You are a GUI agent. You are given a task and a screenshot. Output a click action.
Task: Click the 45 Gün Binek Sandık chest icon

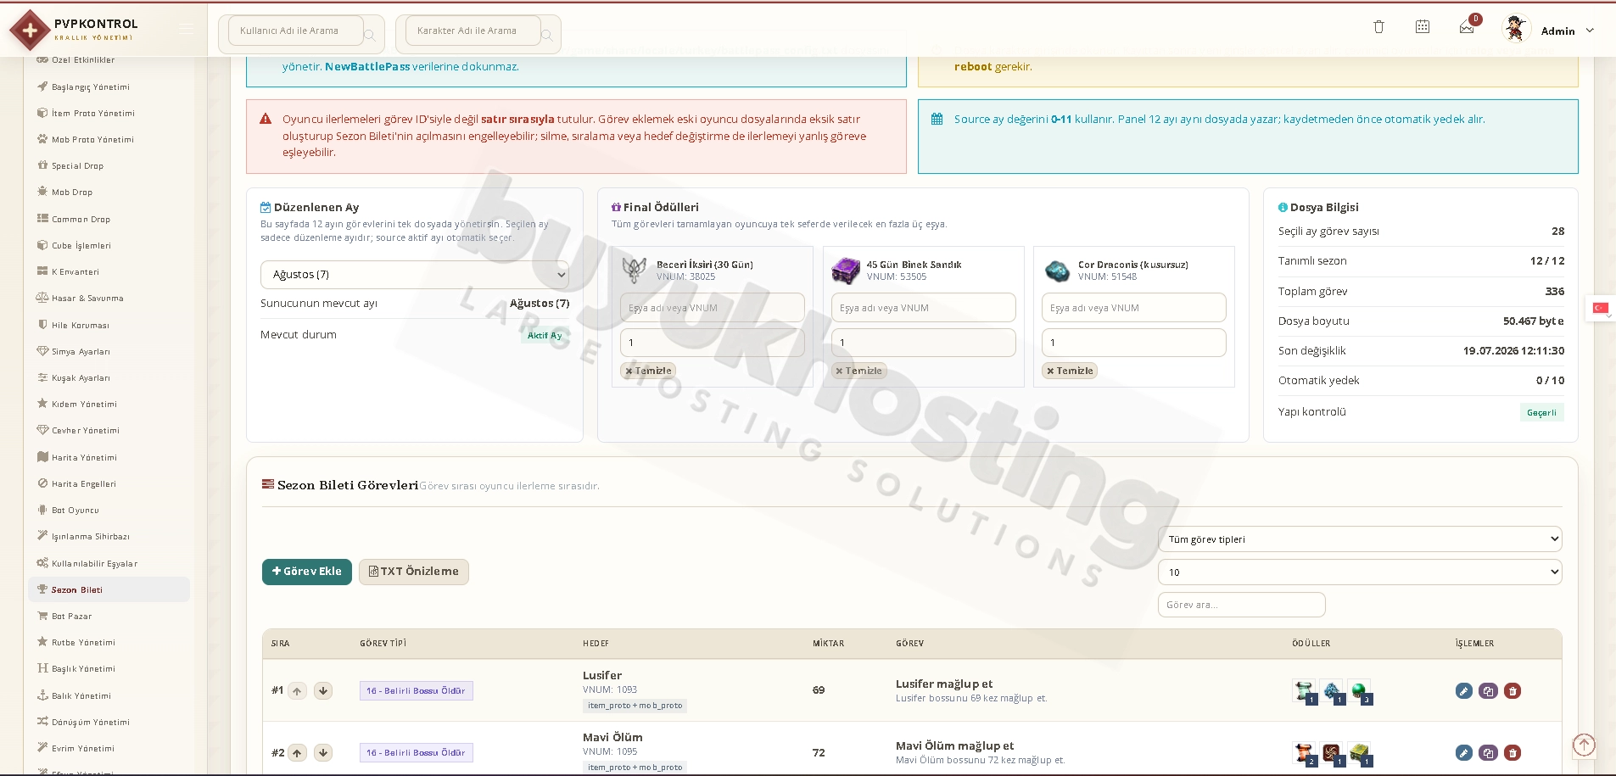[846, 270]
